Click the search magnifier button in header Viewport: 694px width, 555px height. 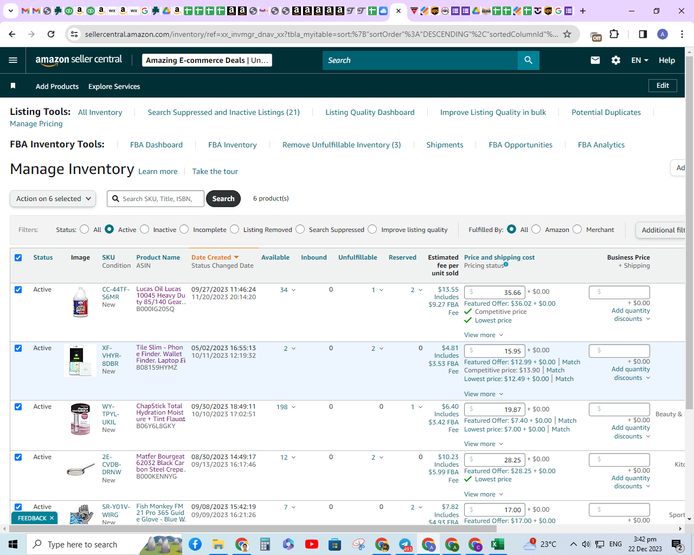pyautogui.click(x=528, y=60)
